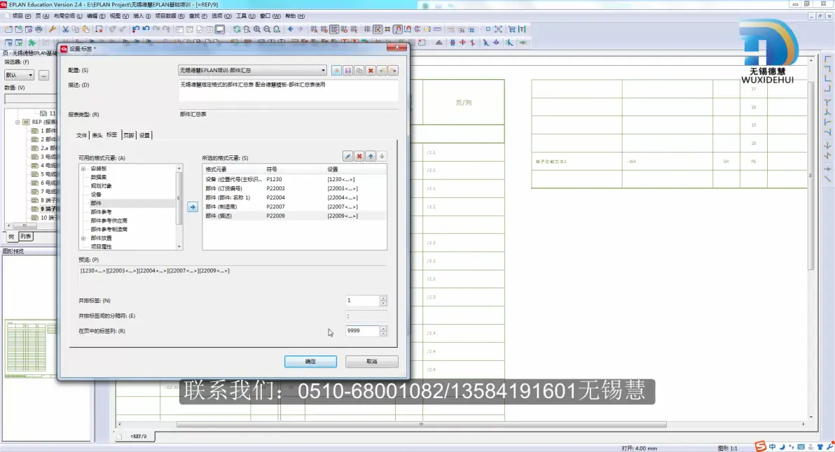Delete the selected format element
Screen dimensions: 835x452
(359, 156)
